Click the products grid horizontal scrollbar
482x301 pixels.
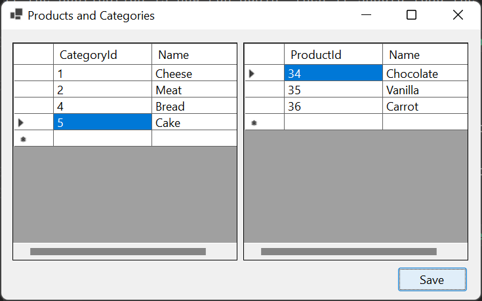click(x=349, y=251)
